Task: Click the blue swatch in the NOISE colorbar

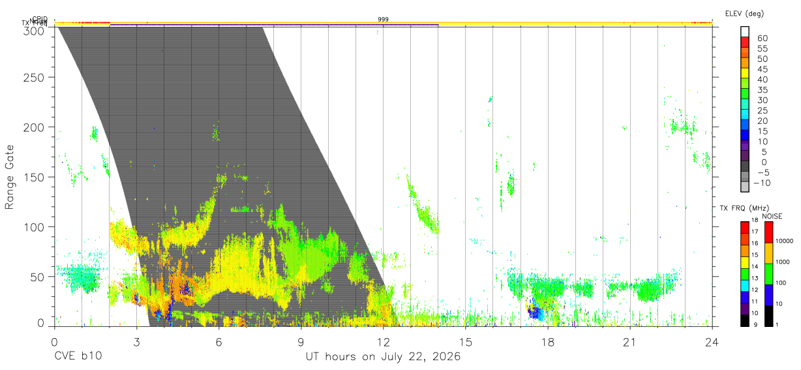Action: pos(768,295)
